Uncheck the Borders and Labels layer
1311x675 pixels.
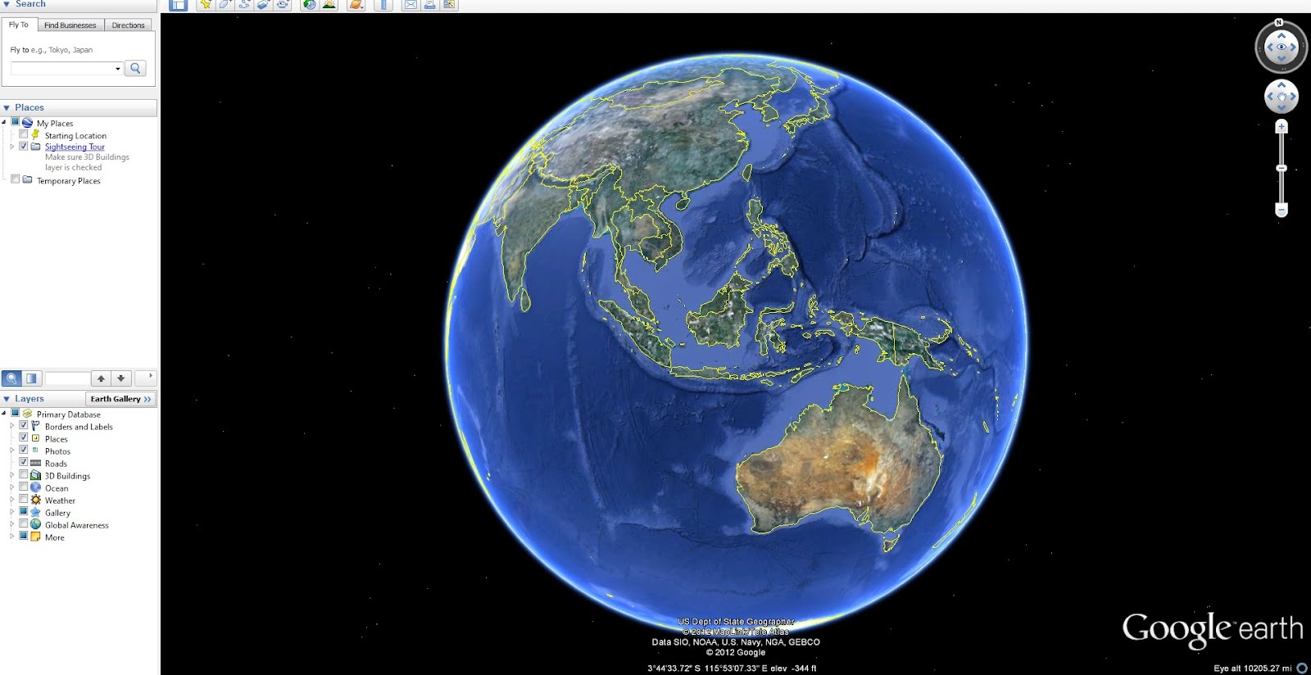click(x=24, y=425)
